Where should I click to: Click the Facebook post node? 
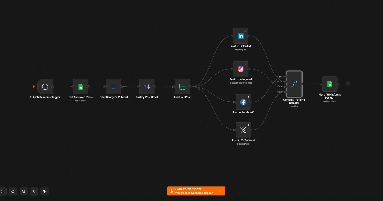point(243,102)
